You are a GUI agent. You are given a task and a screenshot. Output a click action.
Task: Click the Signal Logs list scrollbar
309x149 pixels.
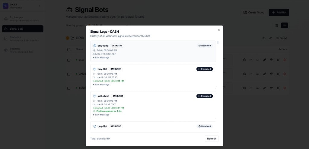(x=218, y=43)
